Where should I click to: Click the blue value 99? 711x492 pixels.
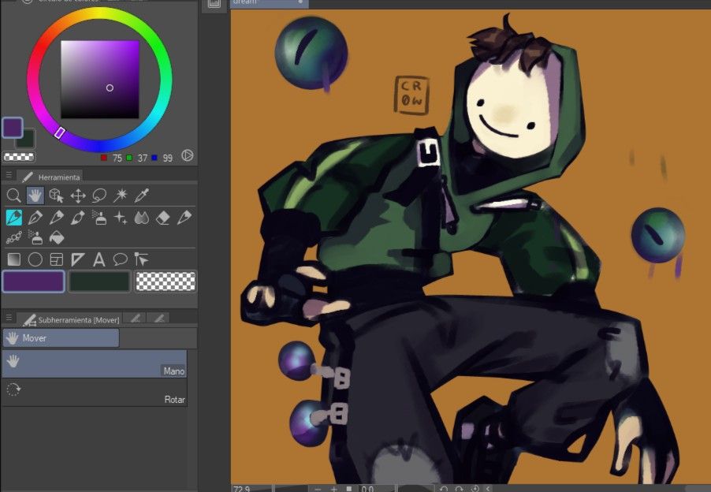(168, 158)
